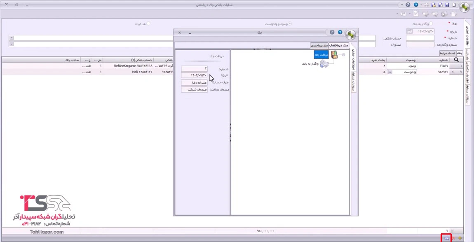Screen dimensions: 474x242
Task: Open dropdown arrow beside the print icon
Action: tap(410, 14)
